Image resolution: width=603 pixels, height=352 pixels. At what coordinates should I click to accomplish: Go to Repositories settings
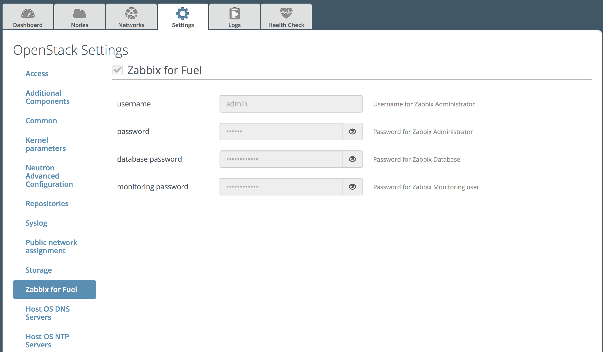47,204
